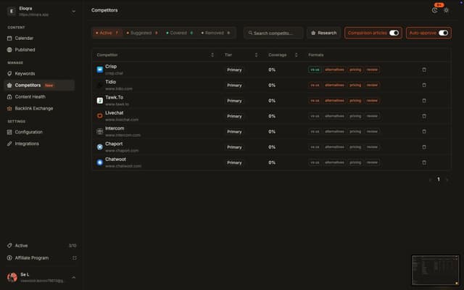464x290 pixels.
Task: Switch to the Covered filter tab
Action: coord(179,33)
